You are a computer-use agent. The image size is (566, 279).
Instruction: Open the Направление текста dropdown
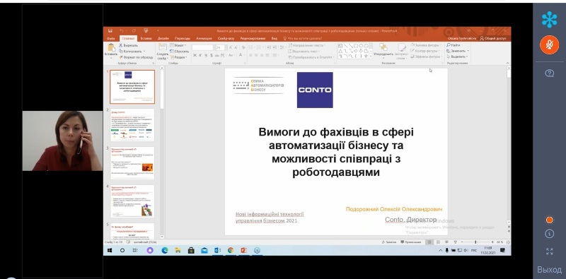[x=306, y=45]
